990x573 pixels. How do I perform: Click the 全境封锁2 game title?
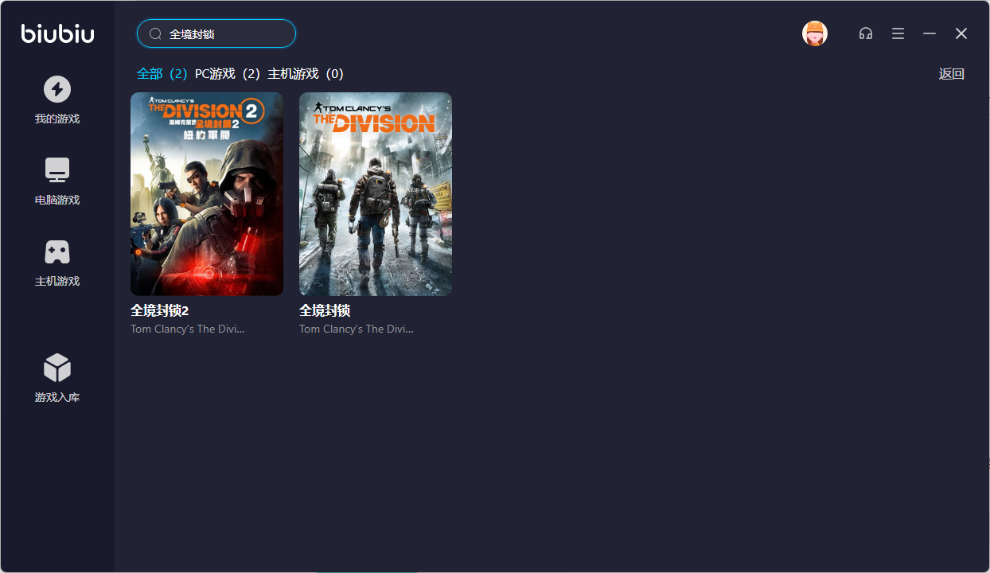(160, 310)
